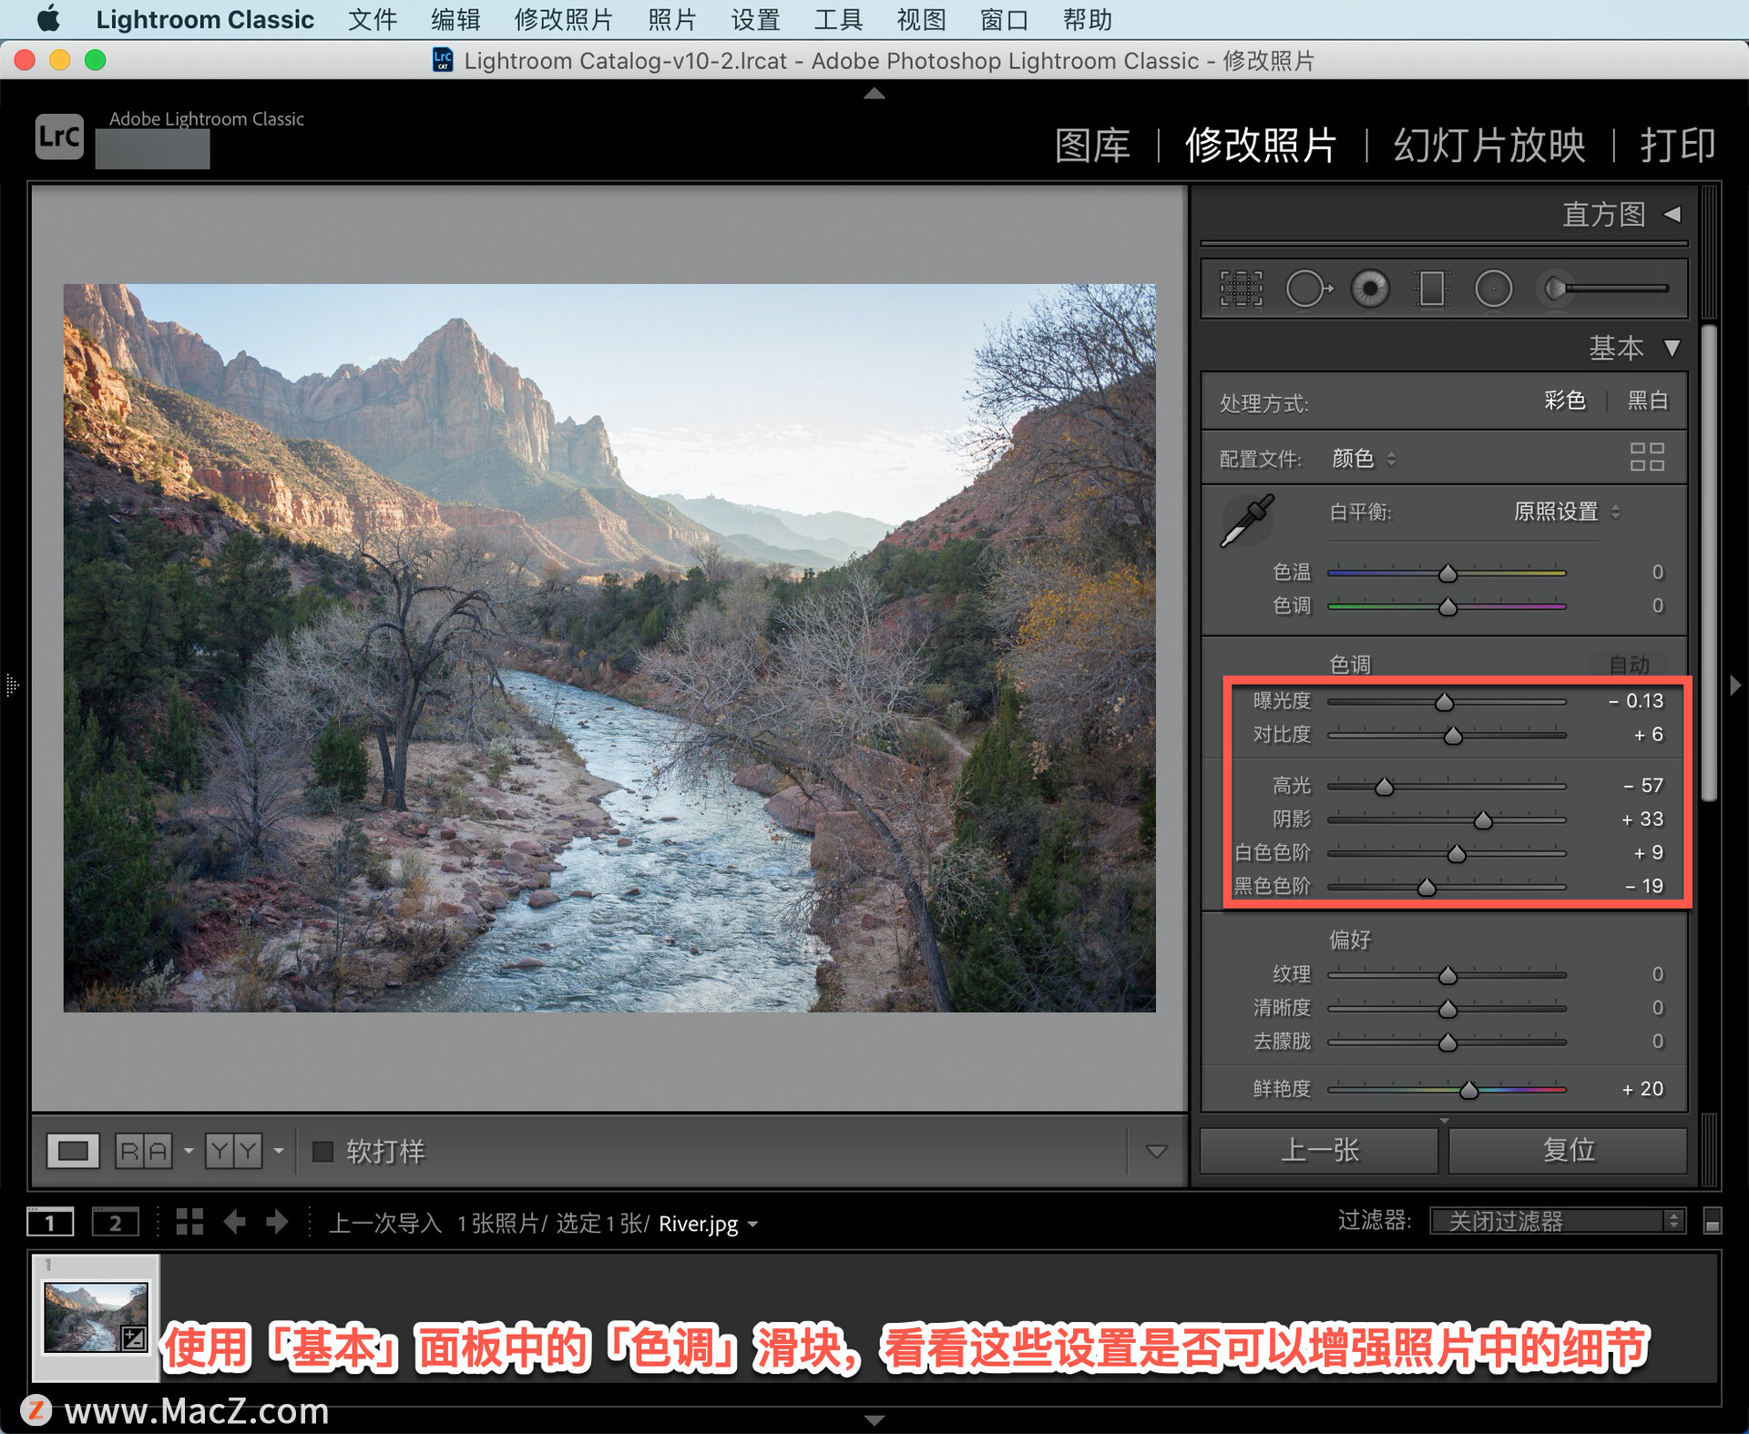Select the Graduated Filter tool
1749x1434 pixels.
pyautogui.click(x=1431, y=290)
